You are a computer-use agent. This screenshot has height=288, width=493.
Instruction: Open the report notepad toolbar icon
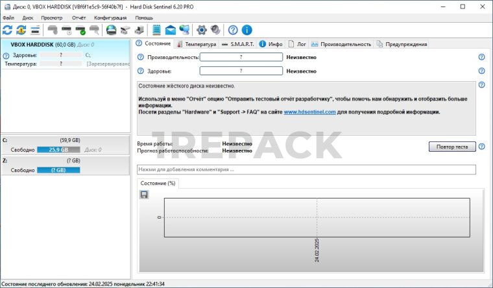(x=156, y=30)
